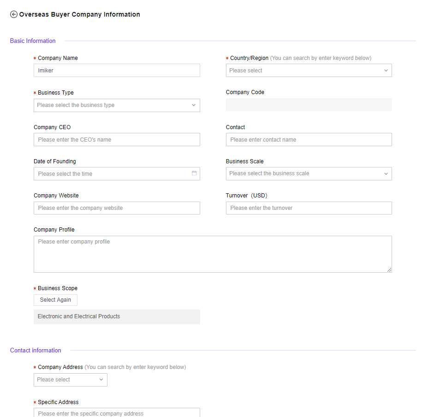Click inside the Company Profile text area
This screenshot has width=434, height=417.
213,254
